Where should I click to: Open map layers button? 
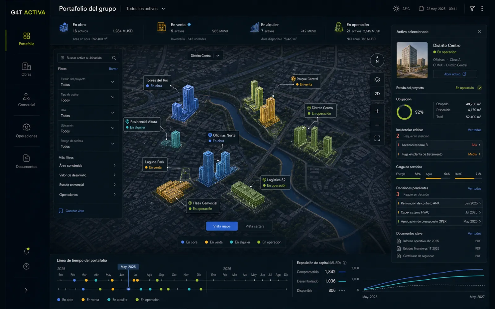pyautogui.click(x=377, y=80)
